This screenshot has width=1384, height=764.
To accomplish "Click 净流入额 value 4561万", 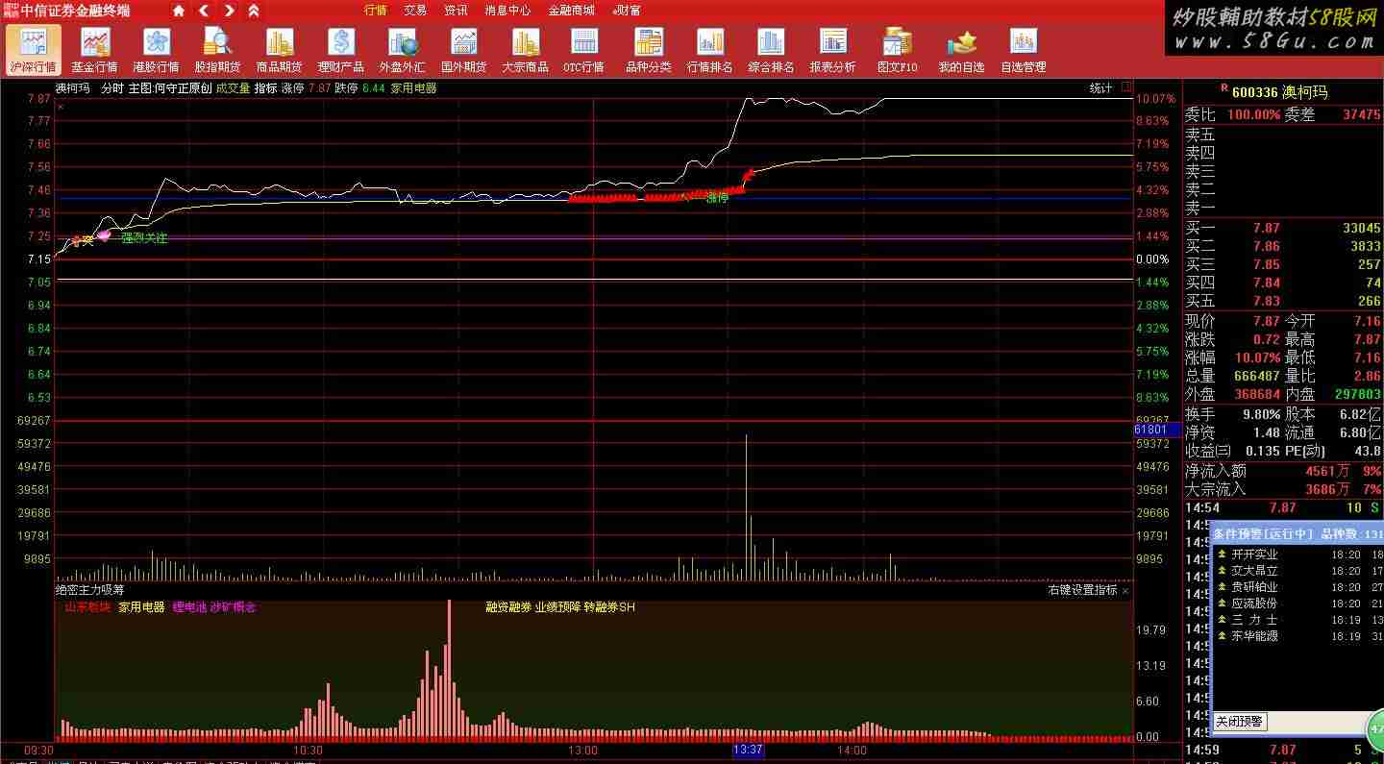I will point(1327,471).
